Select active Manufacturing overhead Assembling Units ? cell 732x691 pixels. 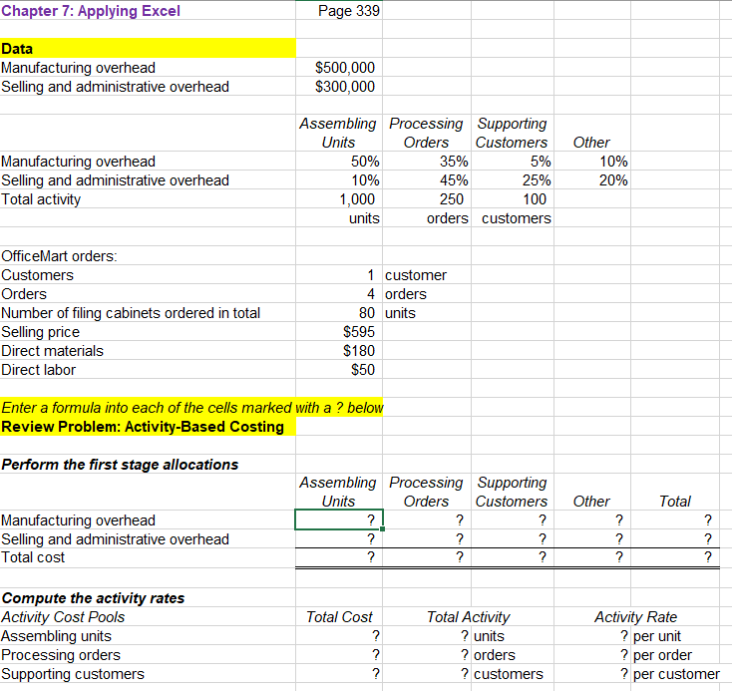339,519
